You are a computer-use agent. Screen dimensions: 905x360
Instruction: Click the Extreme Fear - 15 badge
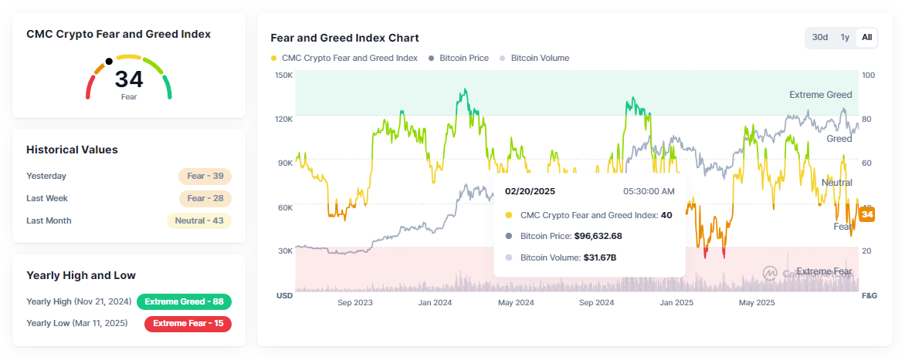coord(188,323)
